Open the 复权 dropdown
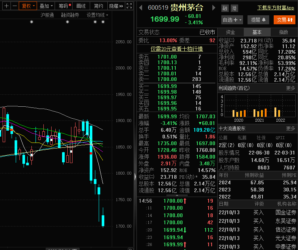Image resolution: width=298 pixels, height=250 pixels. point(28,6)
